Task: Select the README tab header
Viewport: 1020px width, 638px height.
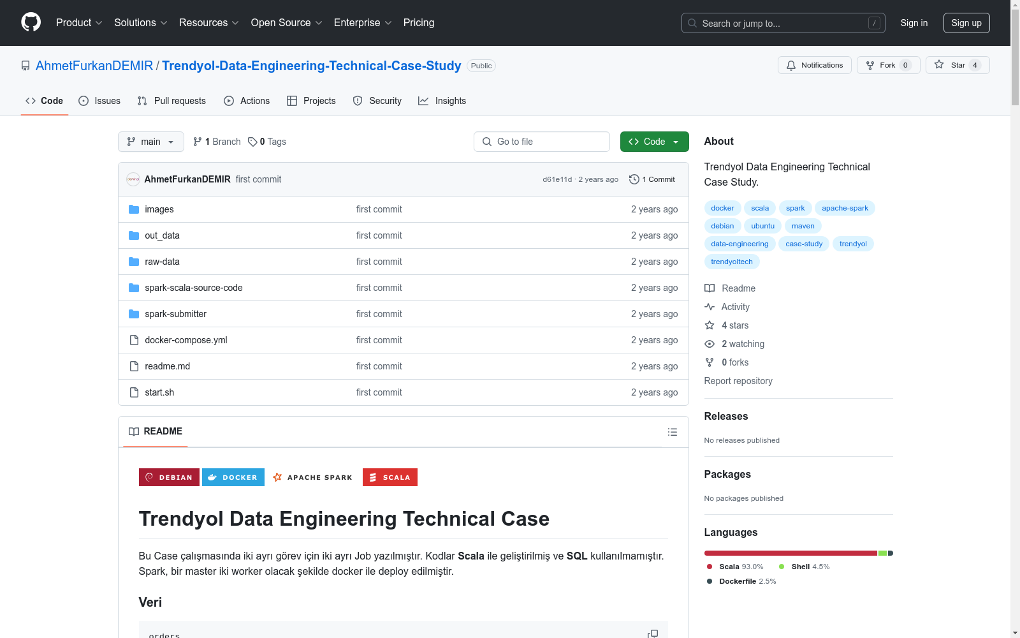Action: coord(156,431)
